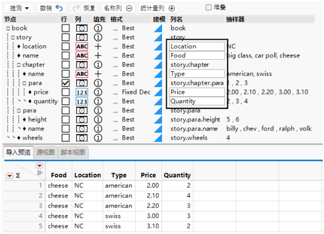The image size is (324, 234).
Task: Collapse the story tree node
Action: 13,38
